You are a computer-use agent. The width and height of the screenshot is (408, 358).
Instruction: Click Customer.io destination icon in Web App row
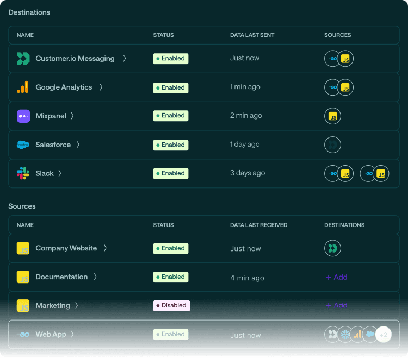[x=331, y=334]
